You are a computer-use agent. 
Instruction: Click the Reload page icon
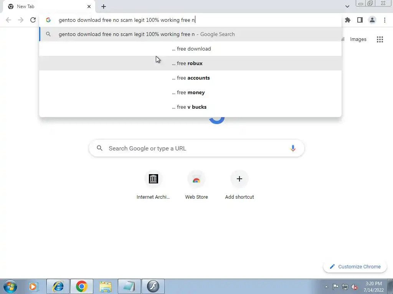(33, 20)
